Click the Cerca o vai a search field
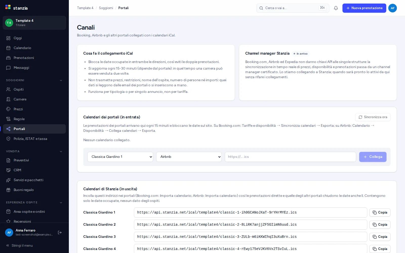This screenshot has width=405, height=253. [293, 8]
